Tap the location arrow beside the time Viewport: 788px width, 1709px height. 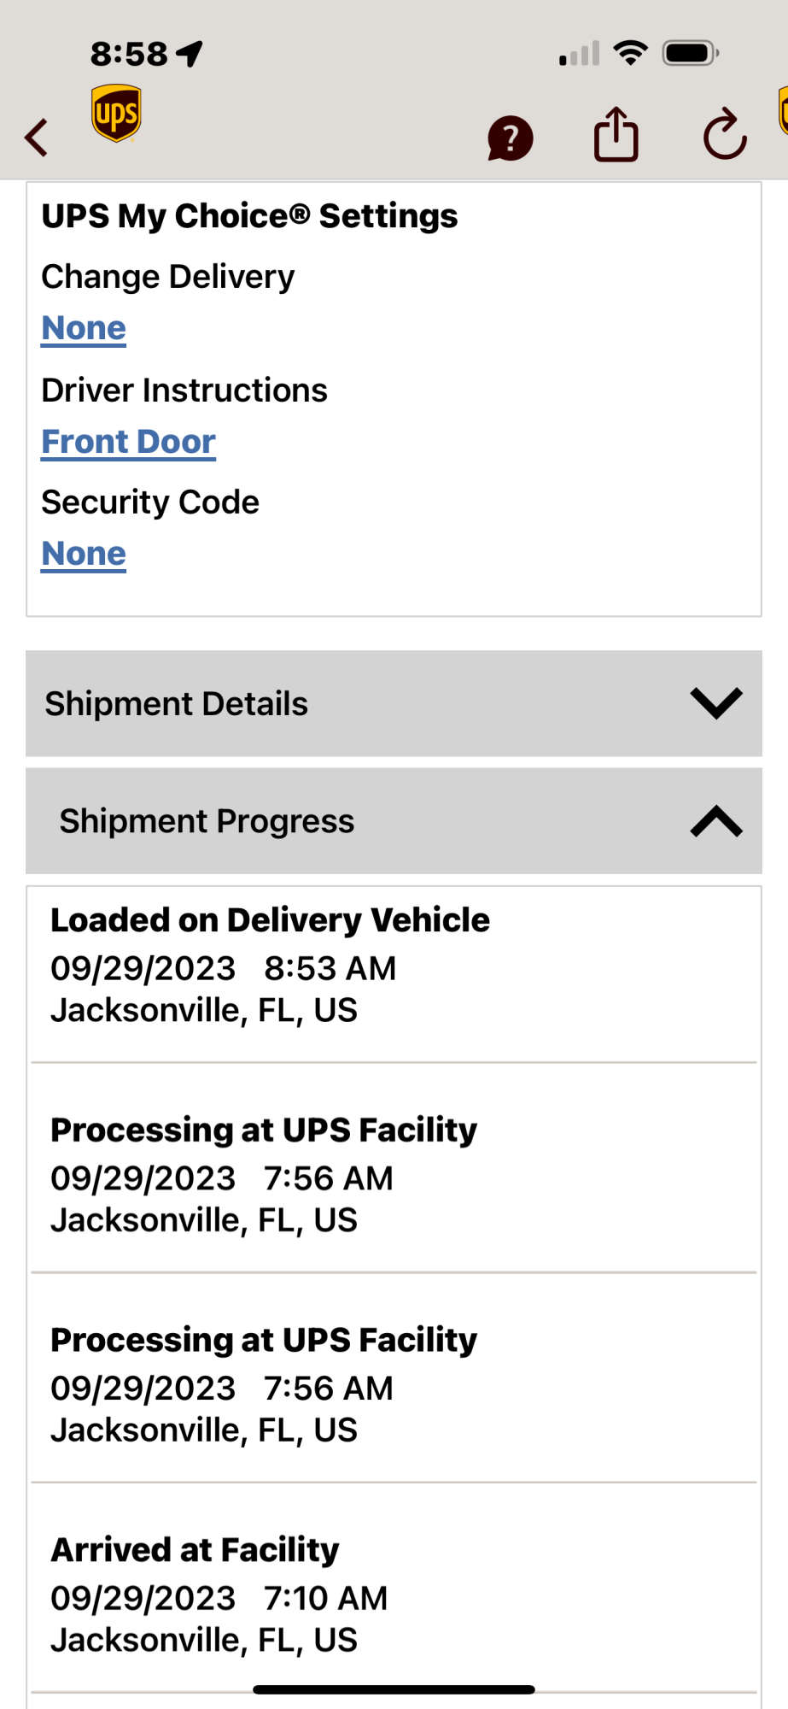pos(190,54)
